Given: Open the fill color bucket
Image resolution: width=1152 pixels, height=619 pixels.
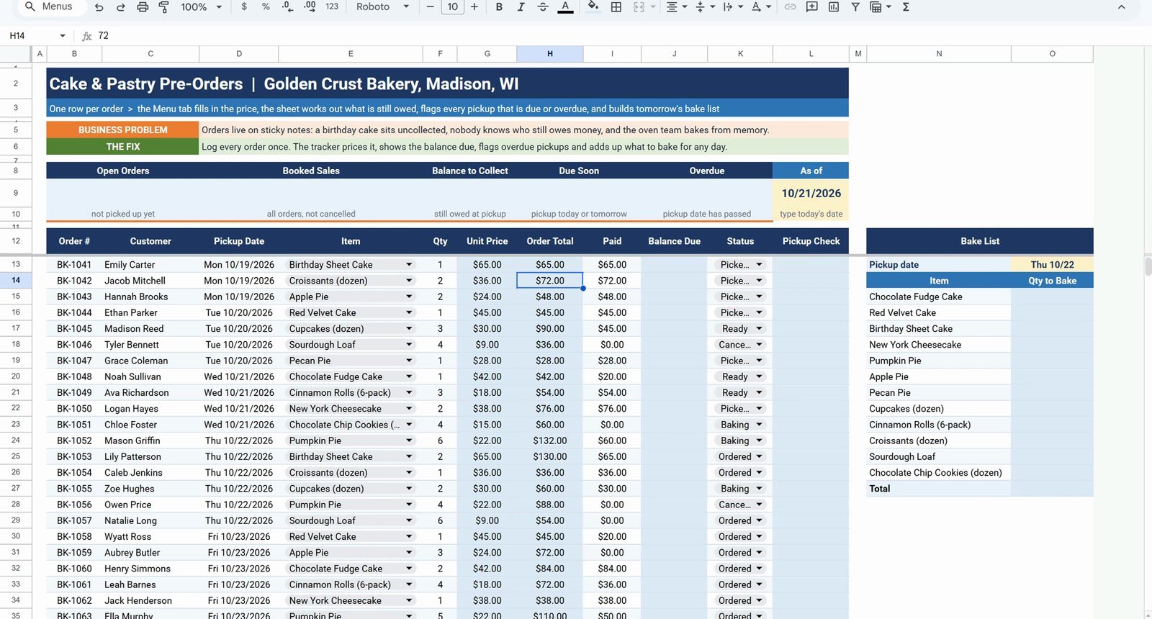Looking at the screenshot, I should [x=593, y=7].
